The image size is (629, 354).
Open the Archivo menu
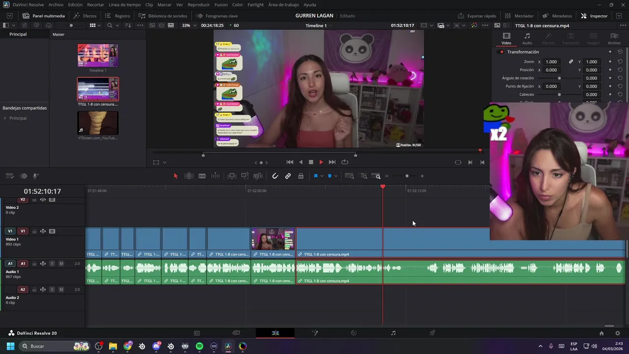(56, 4)
